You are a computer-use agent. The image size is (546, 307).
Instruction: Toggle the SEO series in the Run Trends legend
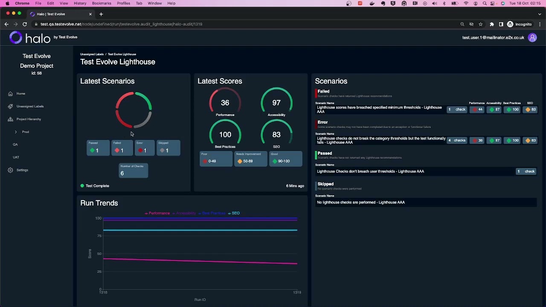[234, 213]
